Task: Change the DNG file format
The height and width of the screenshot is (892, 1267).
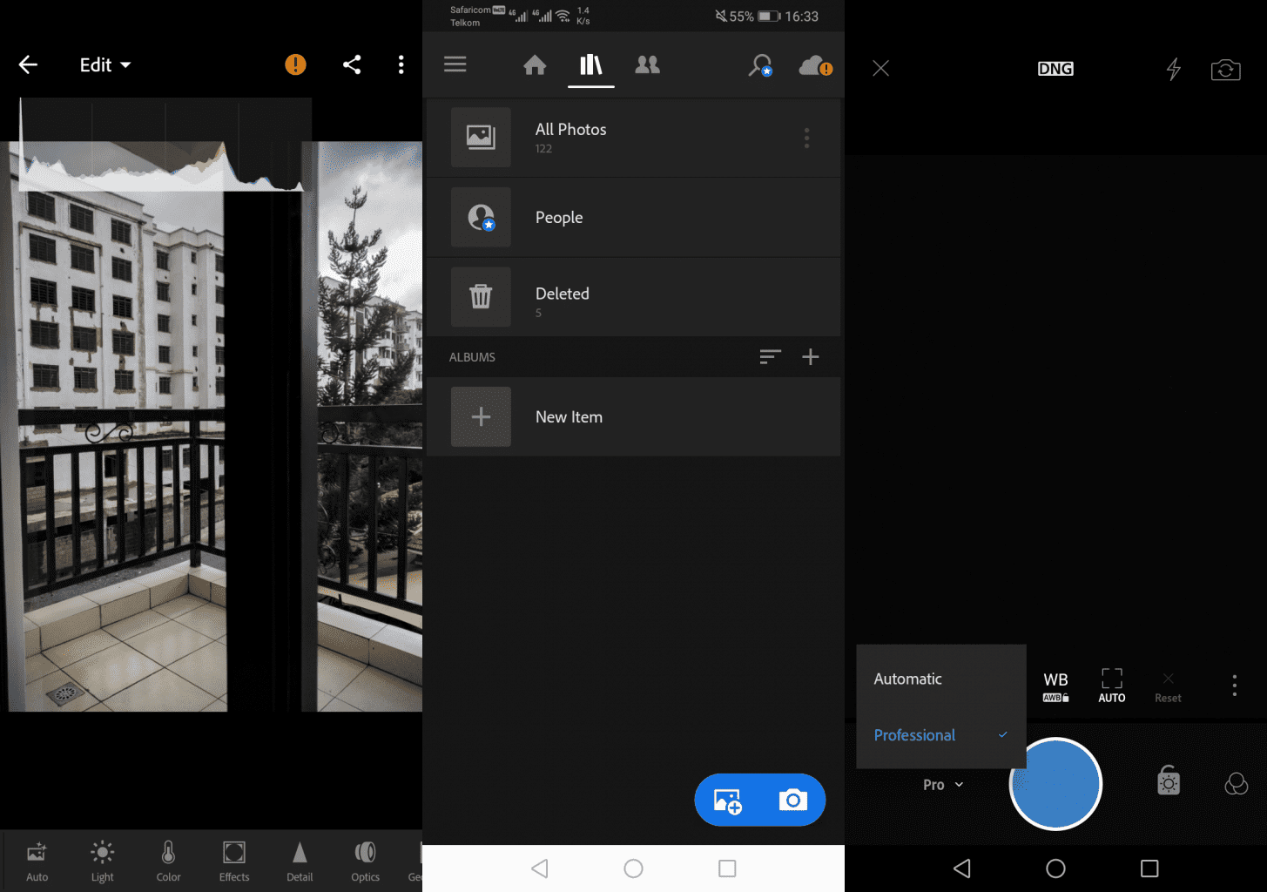Action: click(x=1055, y=69)
